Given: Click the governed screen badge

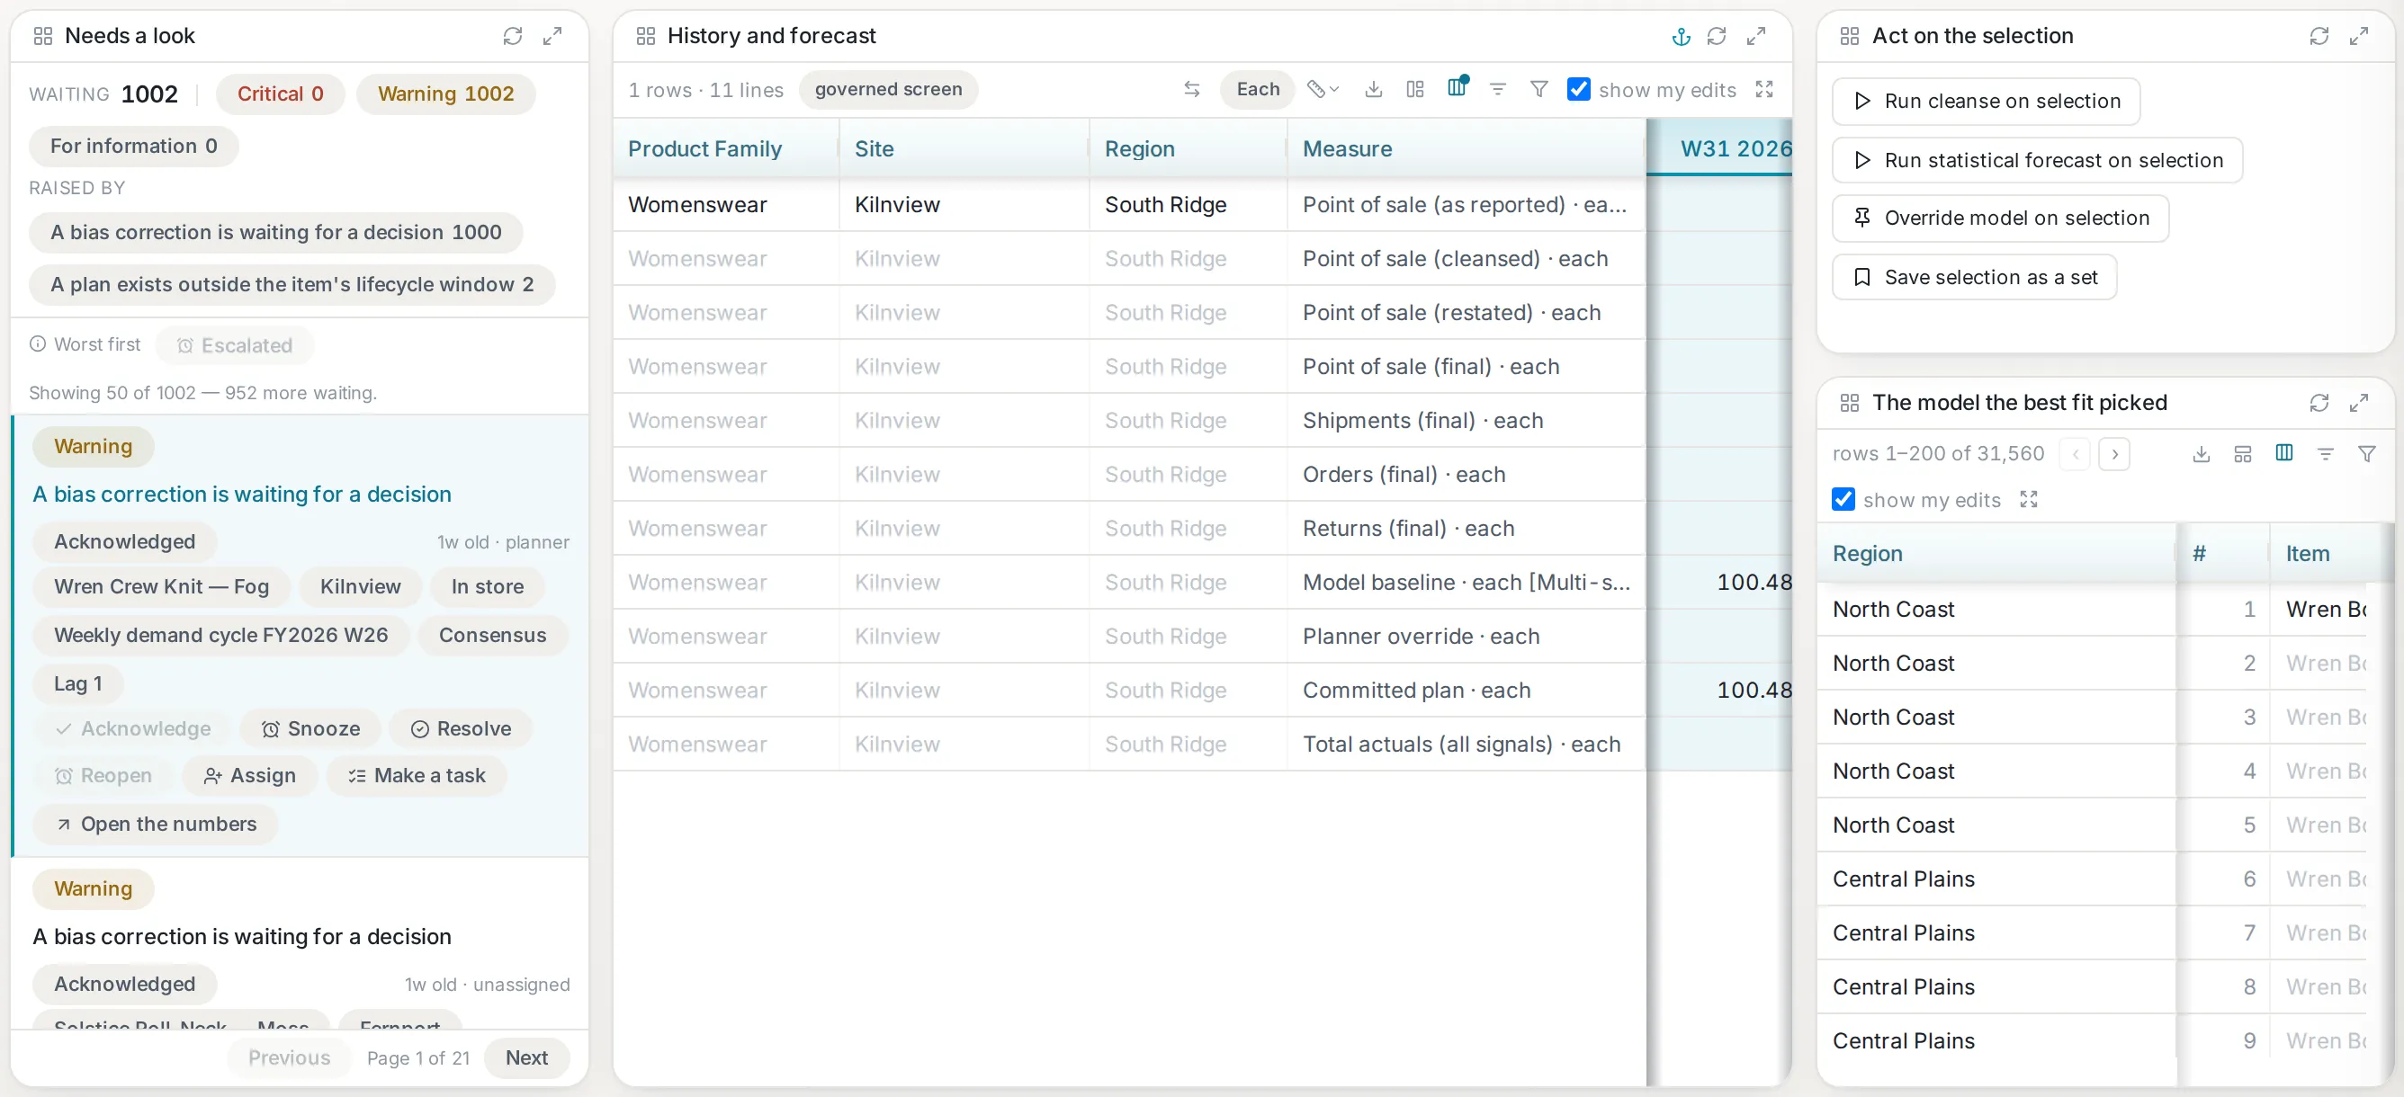Looking at the screenshot, I should point(887,90).
